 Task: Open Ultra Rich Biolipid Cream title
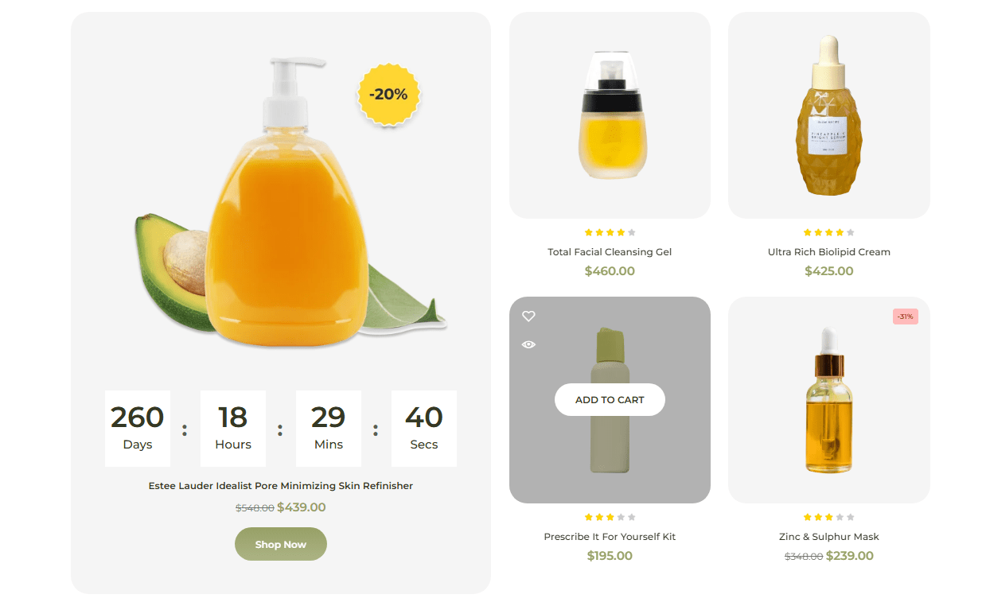pos(829,251)
